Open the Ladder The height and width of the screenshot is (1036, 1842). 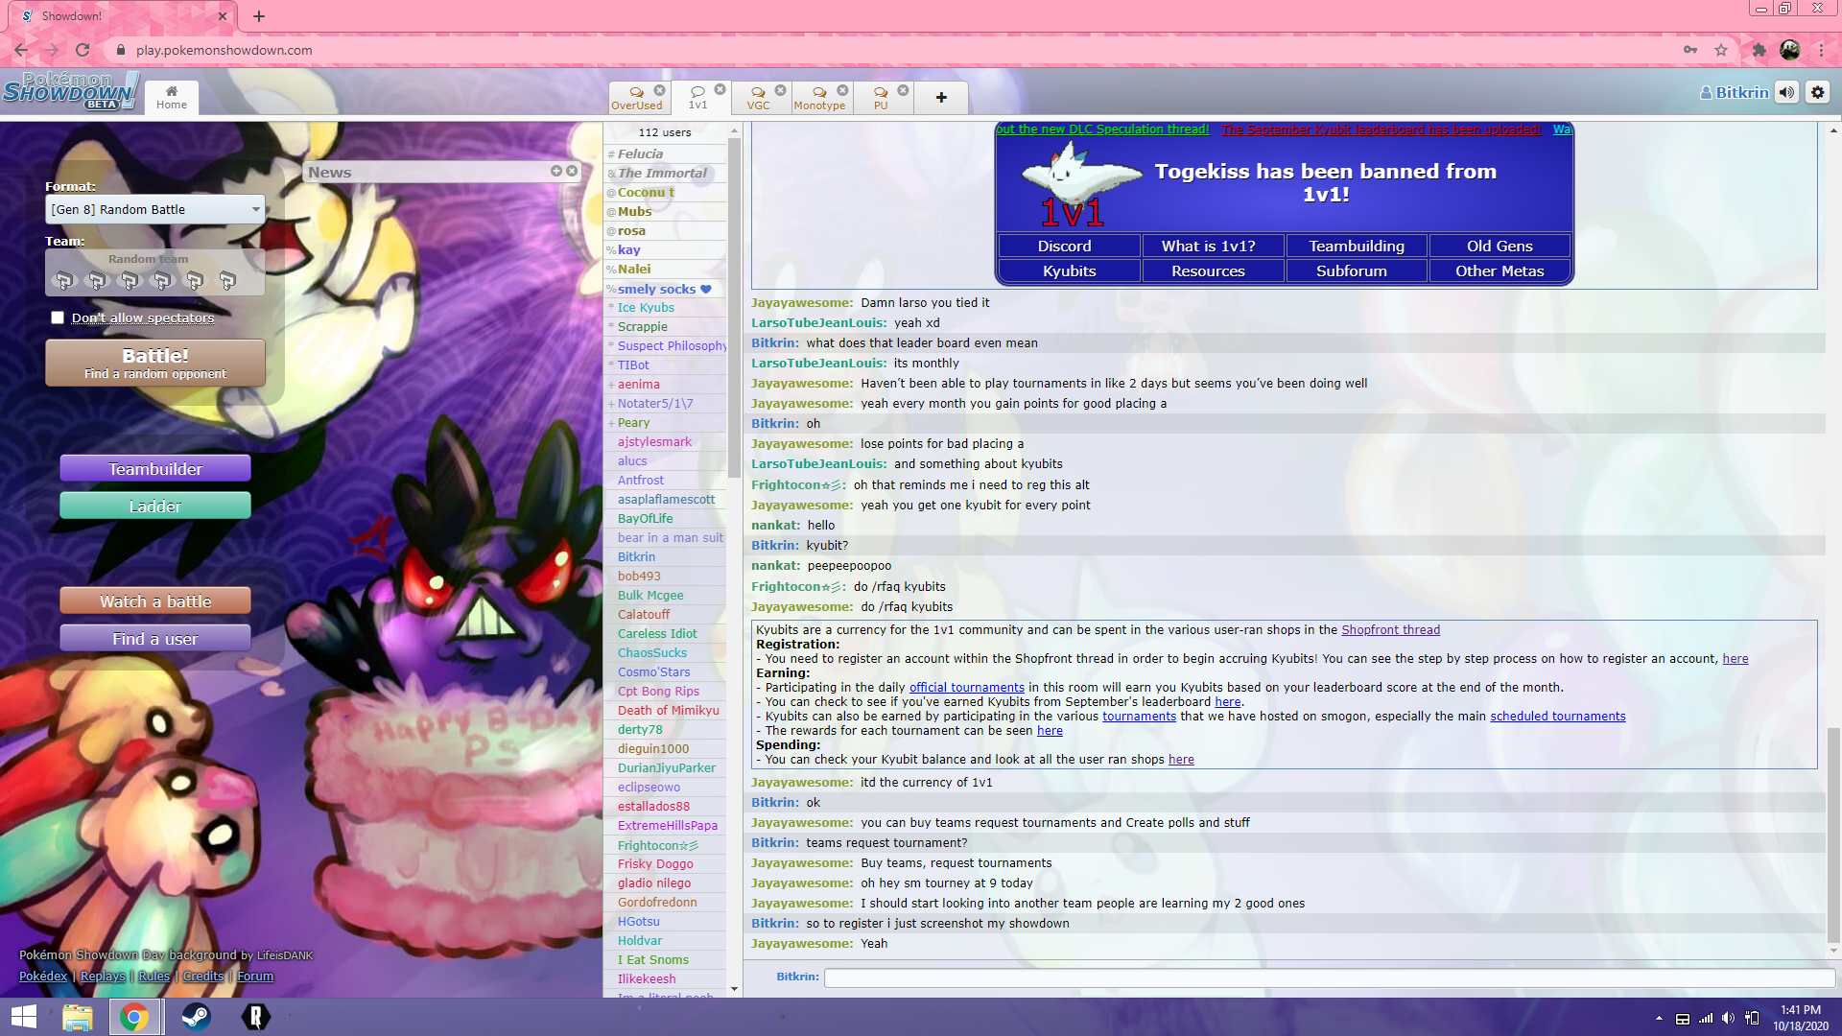(155, 506)
